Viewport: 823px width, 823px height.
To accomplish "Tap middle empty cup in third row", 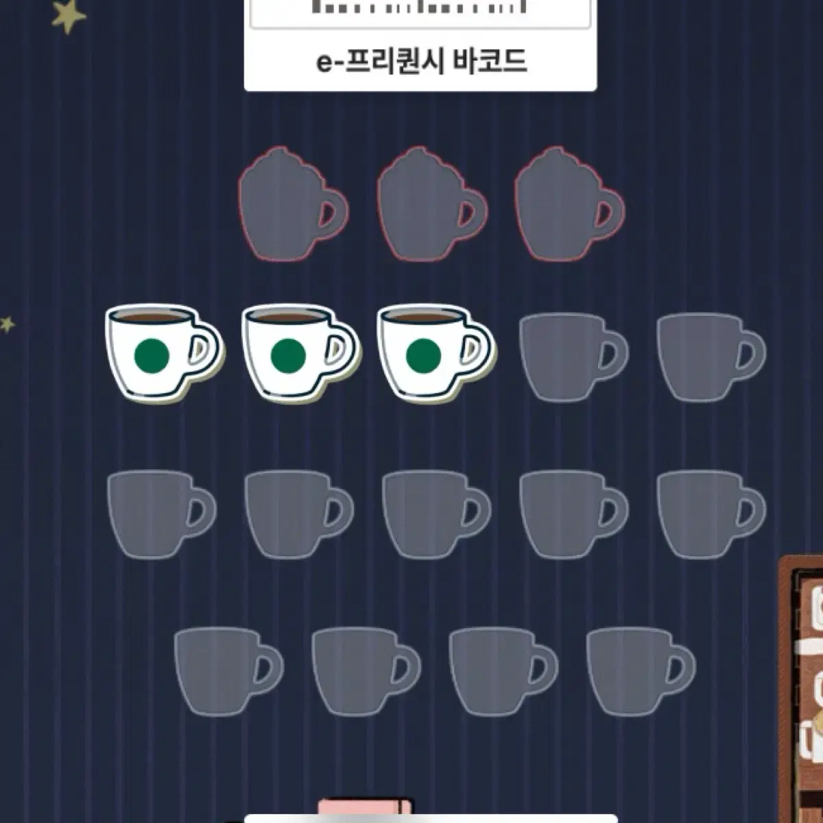I will pyautogui.click(x=437, y=514).
